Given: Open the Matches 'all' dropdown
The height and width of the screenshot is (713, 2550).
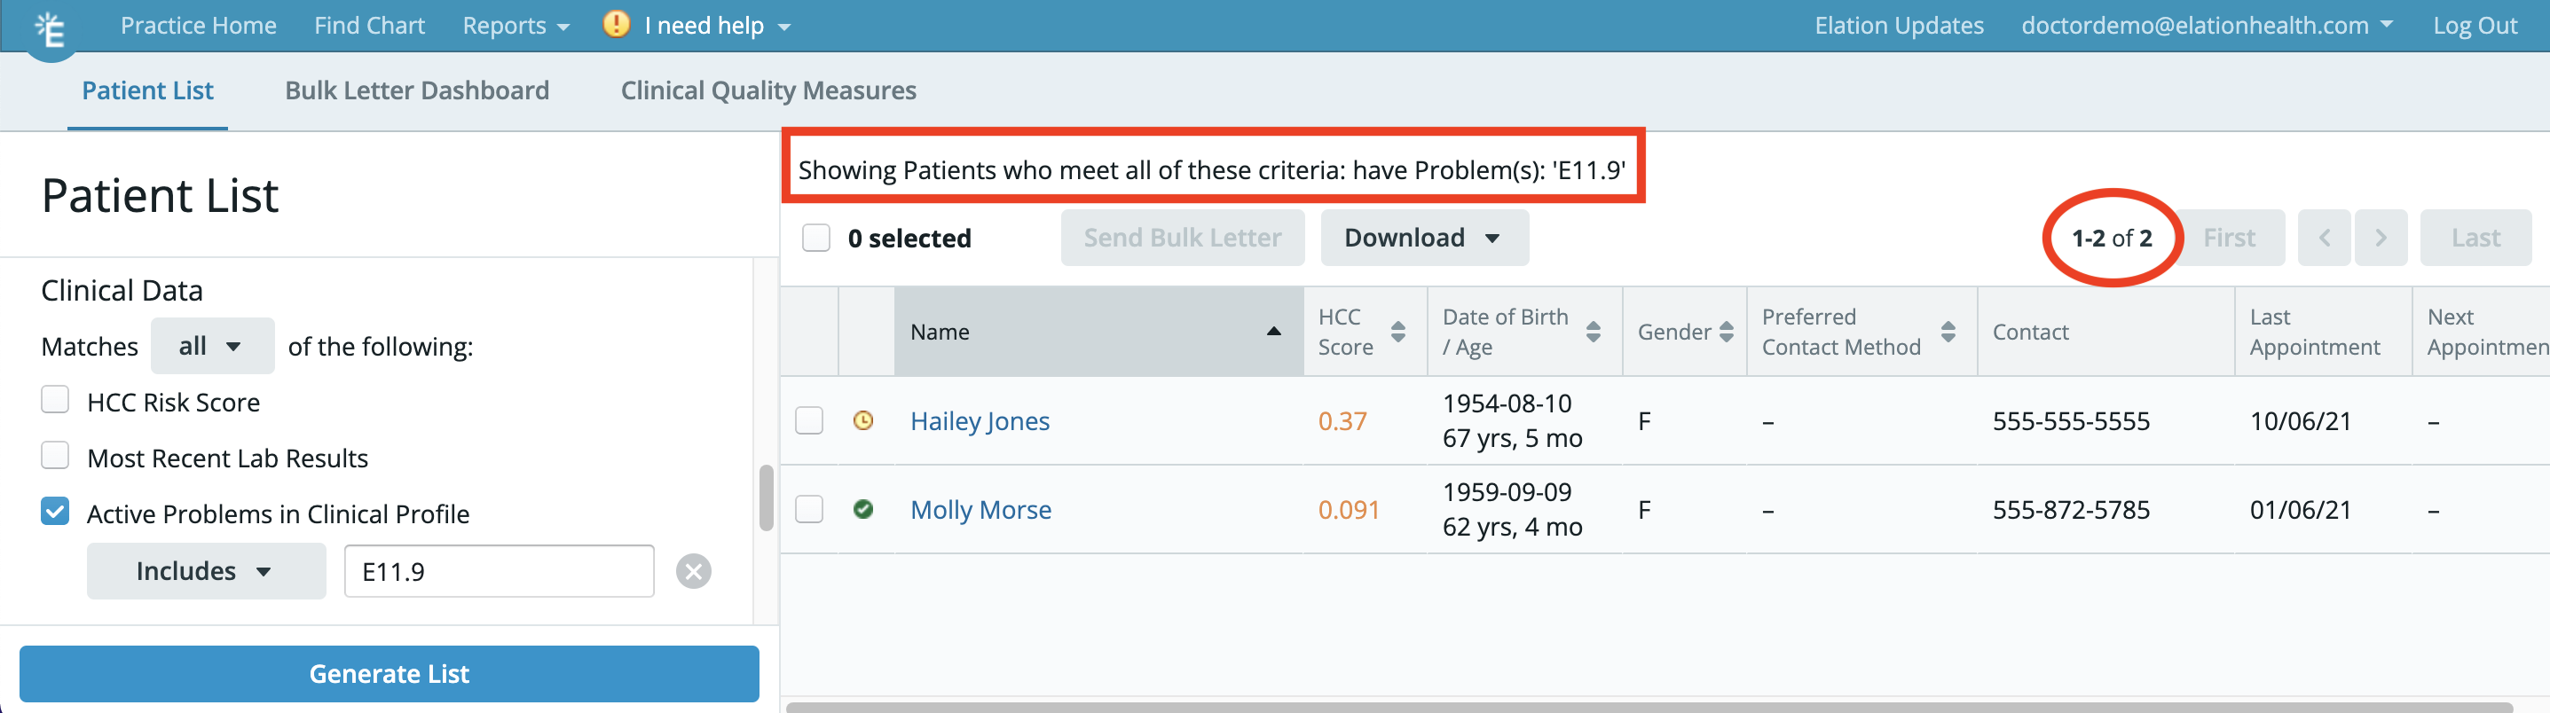Looking at the screenshot, I should point(212,345).
